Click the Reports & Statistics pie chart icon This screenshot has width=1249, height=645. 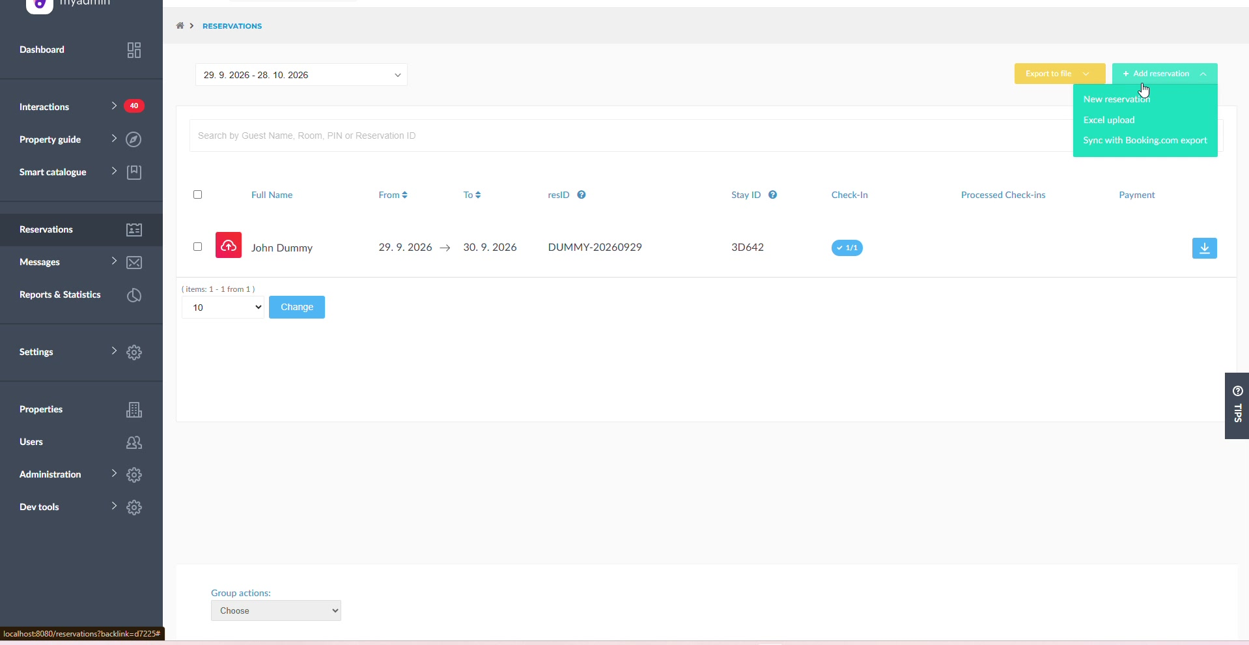coord(134,295)
